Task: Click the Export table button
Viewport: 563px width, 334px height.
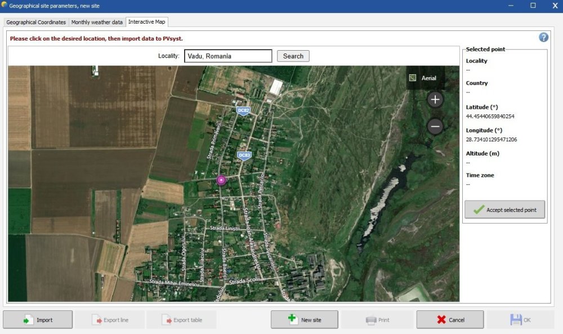Action: point(181,320)
